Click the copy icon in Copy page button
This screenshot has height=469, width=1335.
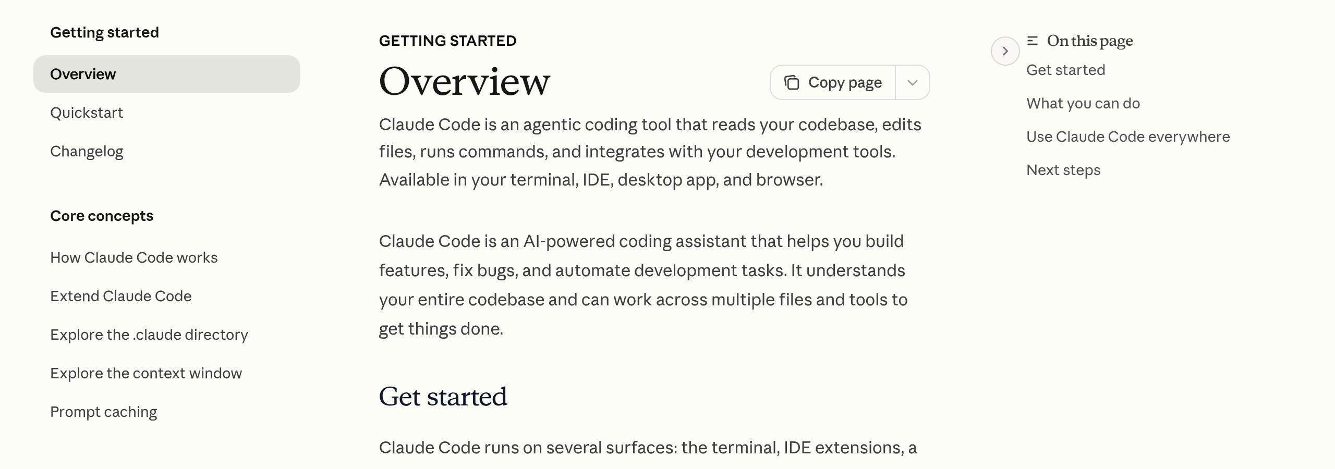[x=792, y=82]
